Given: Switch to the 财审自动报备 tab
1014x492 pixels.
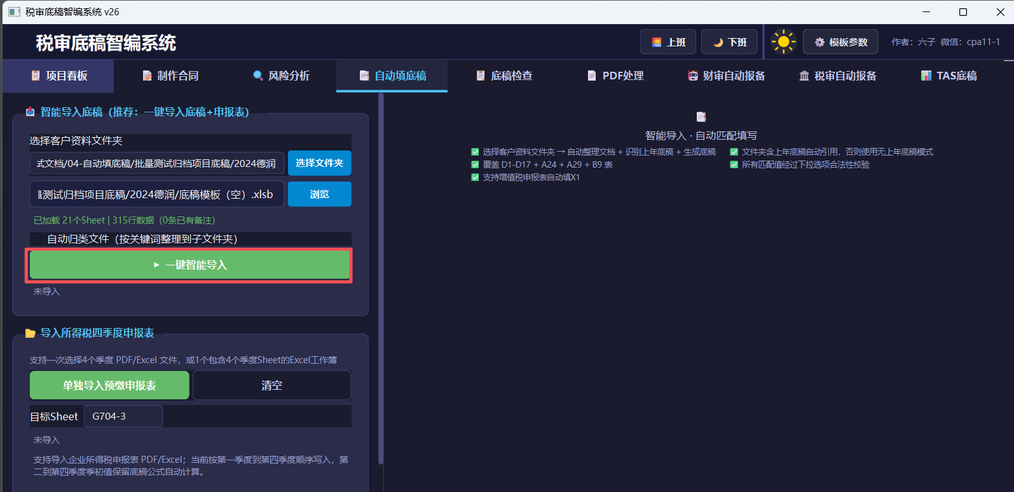Looking at the screenshot, I should (x=726, y=76).
